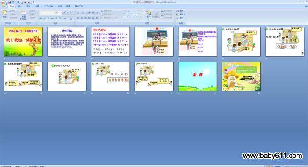This screenshot has width=308, height=167.
Task: Click the Find (查找) binoculars icon
Action: click(x=180, y=11)
